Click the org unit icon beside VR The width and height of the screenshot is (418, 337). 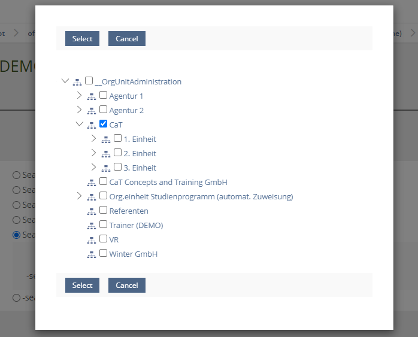[x=92, y=240]
